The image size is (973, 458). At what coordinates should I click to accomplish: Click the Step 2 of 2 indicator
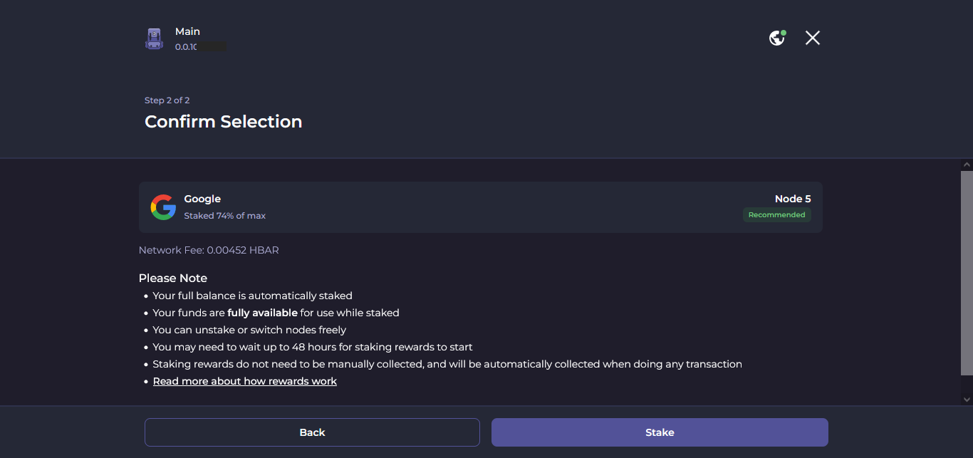tap(167, 100)
